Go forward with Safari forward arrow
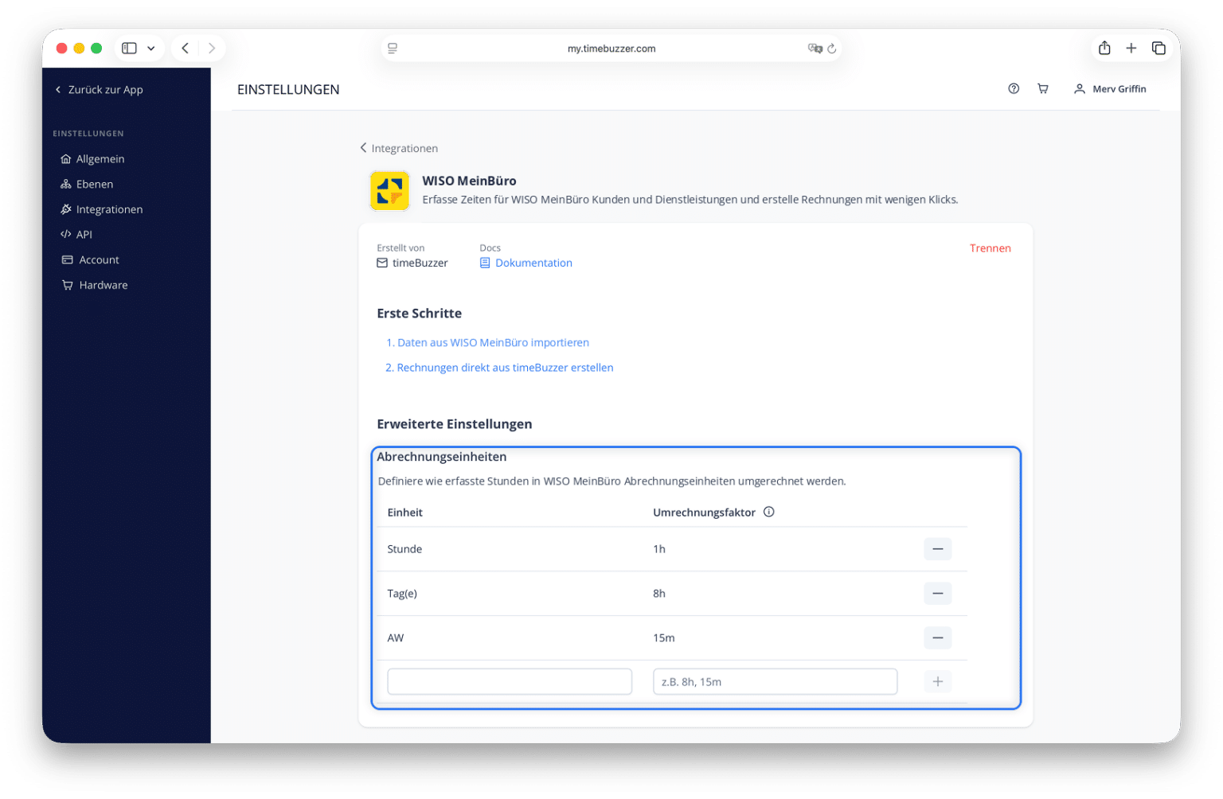The width and height of the screenshot is (1223, 799). [x=212, y=49]
